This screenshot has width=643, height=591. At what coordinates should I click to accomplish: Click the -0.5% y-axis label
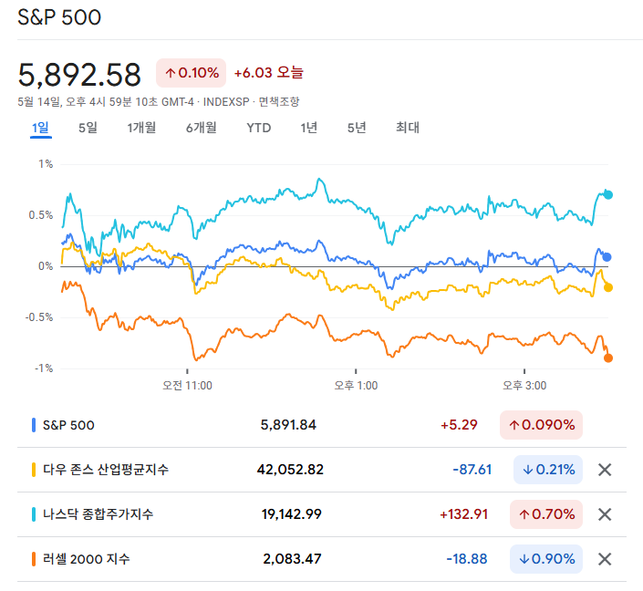(x=39, y=317)
